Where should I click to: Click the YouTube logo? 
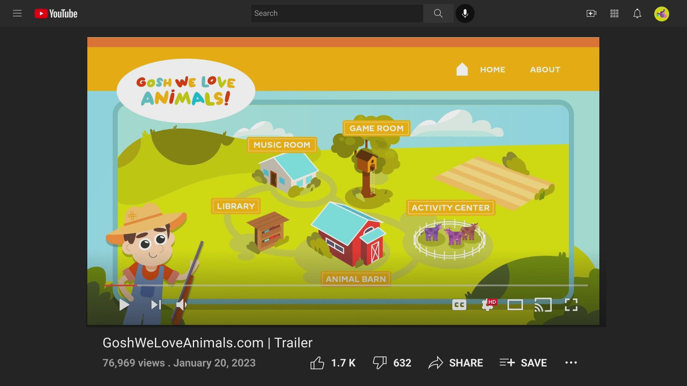[55, 13]
